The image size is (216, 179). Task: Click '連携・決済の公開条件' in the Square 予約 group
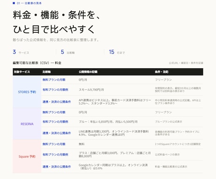coord(57,167)
